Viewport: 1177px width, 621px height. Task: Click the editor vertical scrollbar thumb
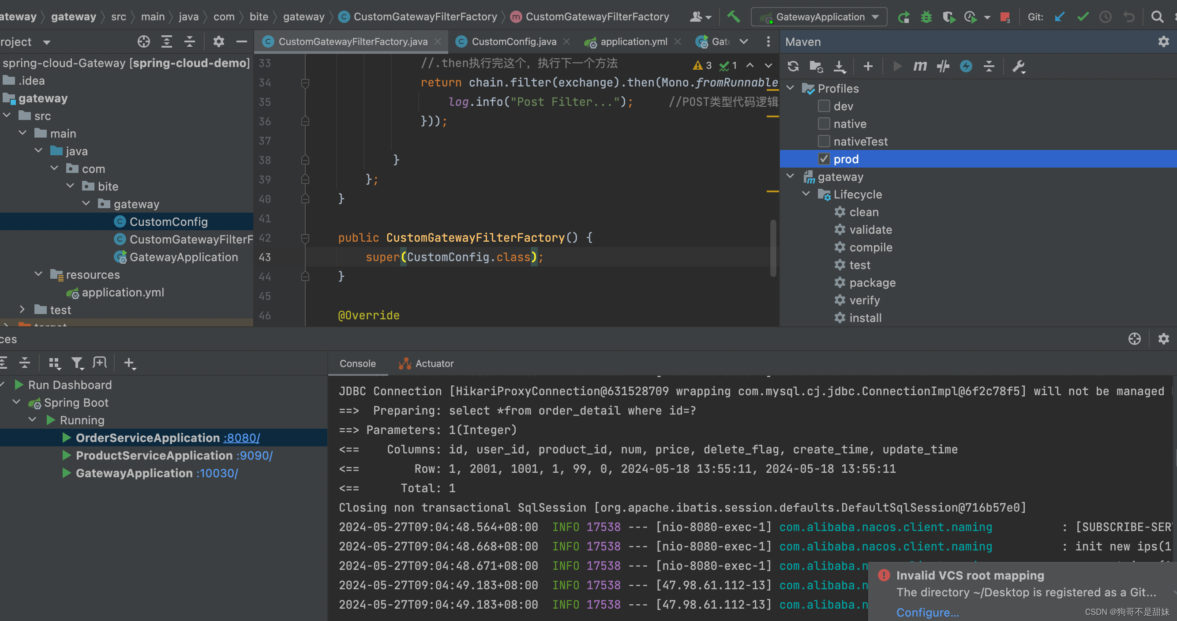coord(772,248)
